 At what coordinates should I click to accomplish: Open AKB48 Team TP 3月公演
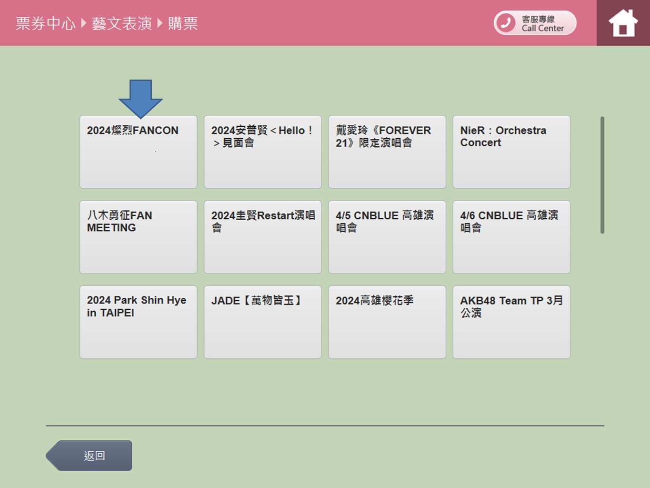pyautogui.click(x=511, y=322)
